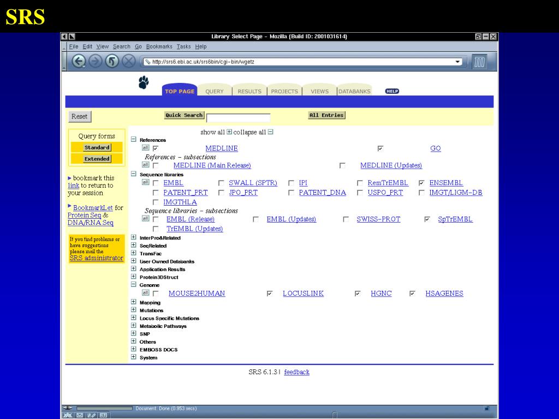Collapse the References section
The image size is (559, 419).
[x=133, y=139]
